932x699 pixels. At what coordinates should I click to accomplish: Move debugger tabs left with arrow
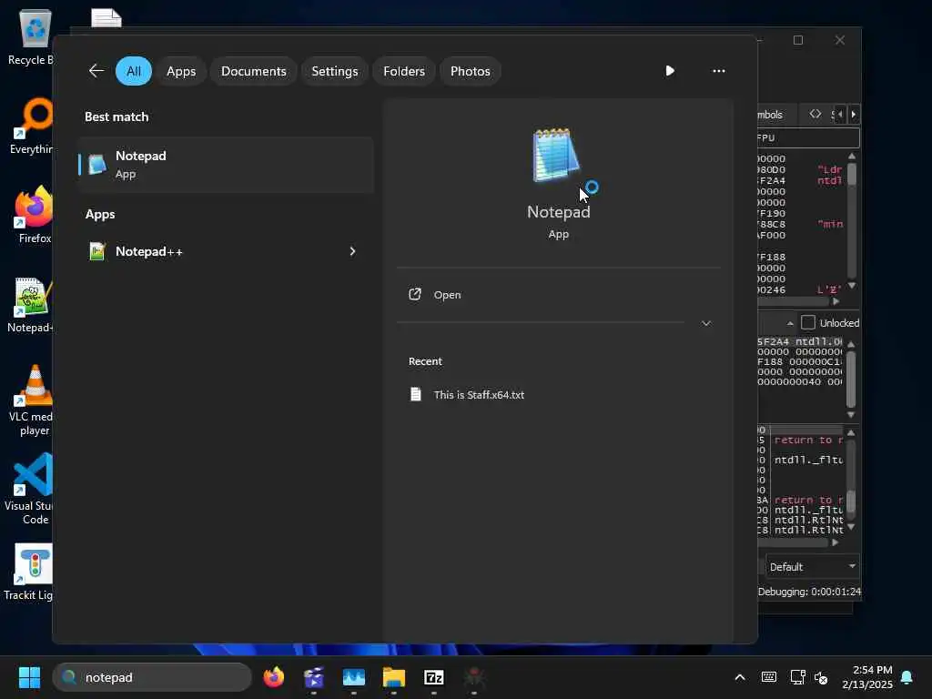pyautogui.click(x=840, y=114)
